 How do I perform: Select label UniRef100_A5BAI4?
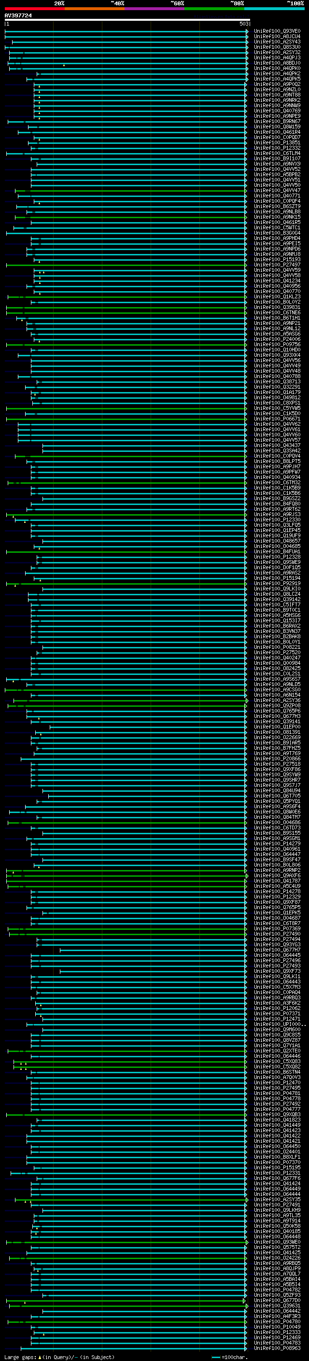pyautogui.click(x=277, y=1279)
